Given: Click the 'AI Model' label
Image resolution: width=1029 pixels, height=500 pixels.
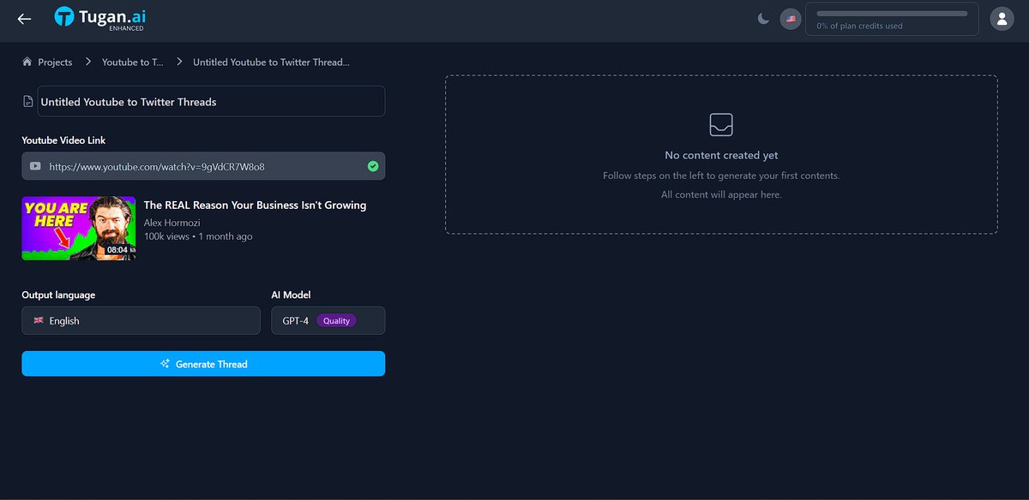Looking at the screenshot, I should click(291, 295).
